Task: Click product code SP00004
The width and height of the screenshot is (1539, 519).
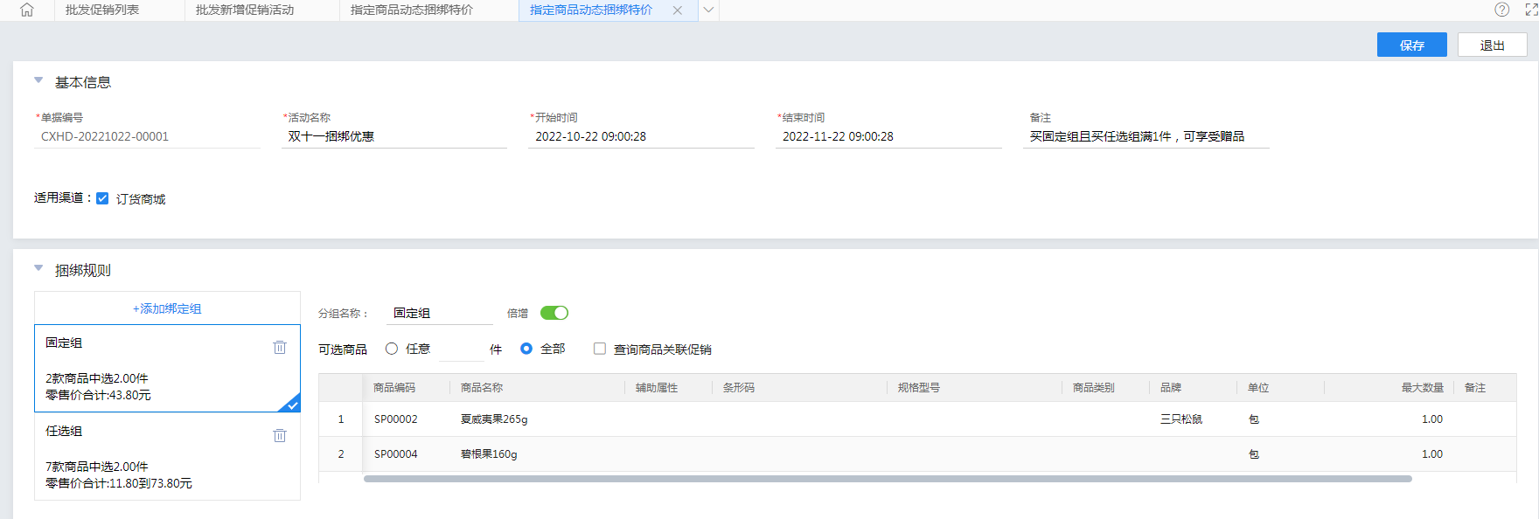Action: [396, 454]
